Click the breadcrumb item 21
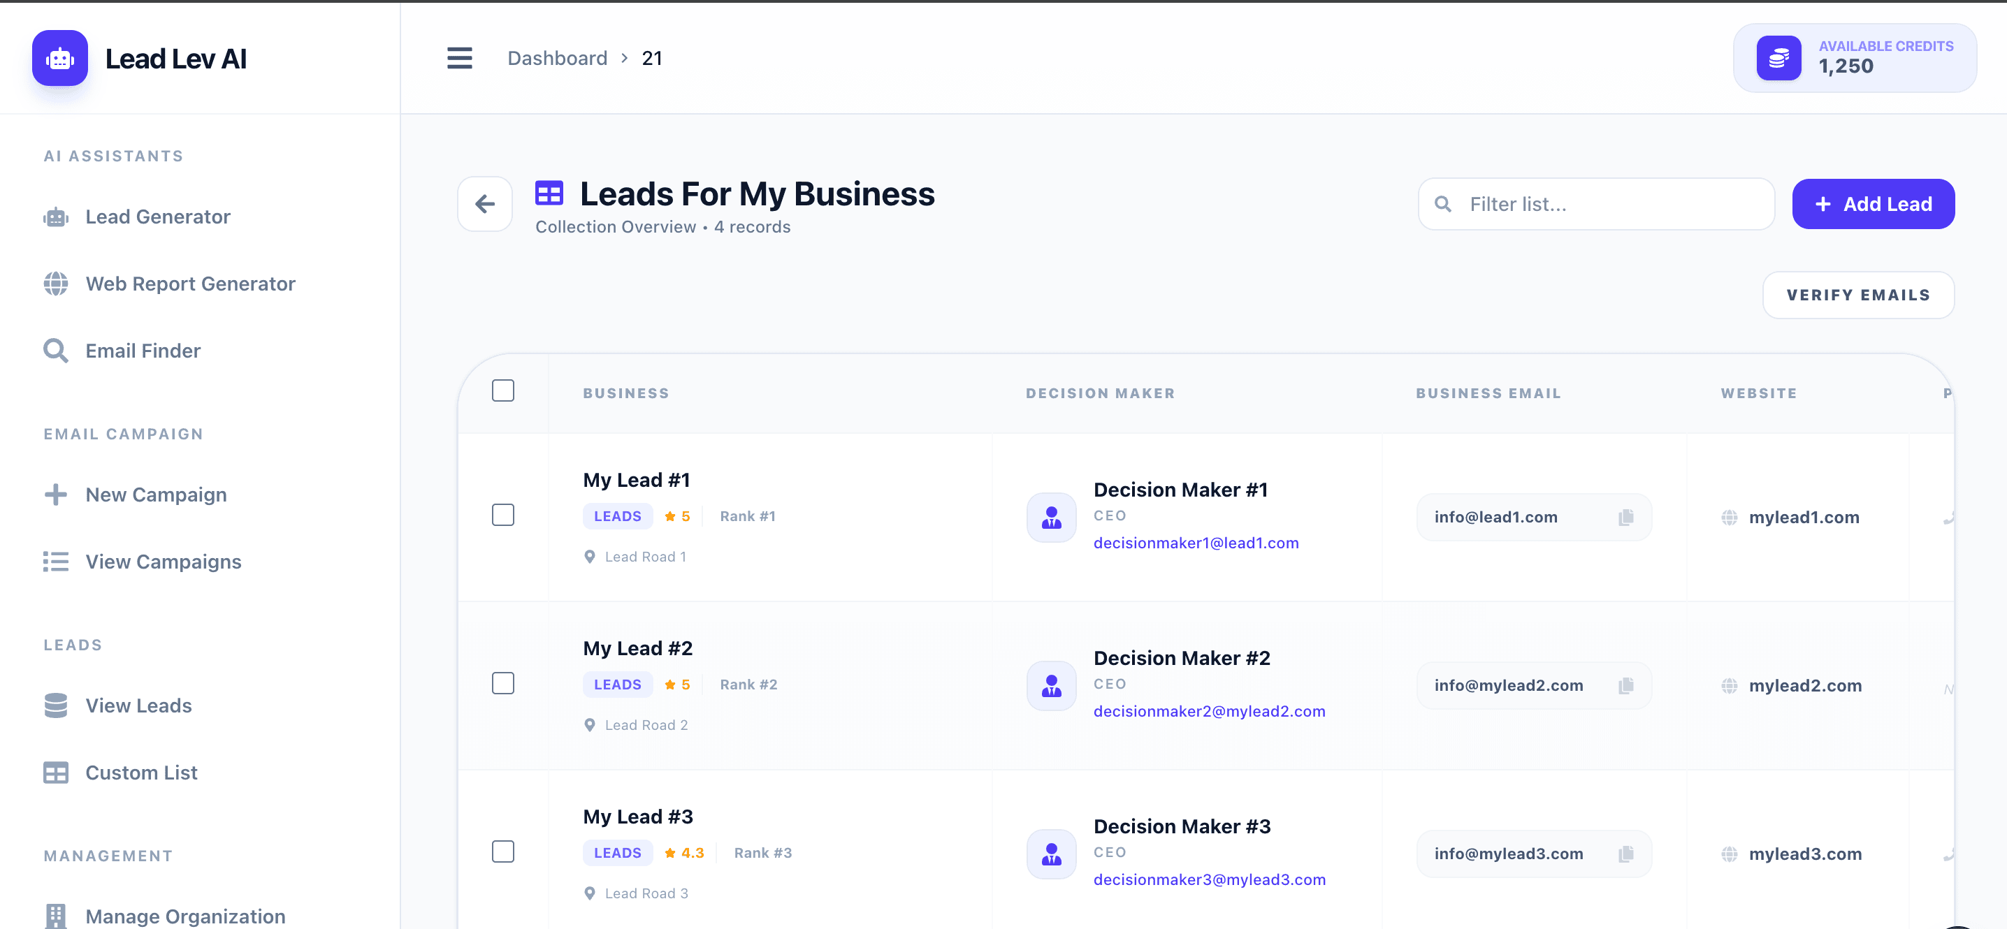Viewport: 2007px width, 929px height. (652, 59)
